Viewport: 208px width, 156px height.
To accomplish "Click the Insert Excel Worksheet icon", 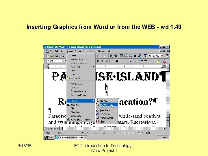I will pyautogui.click(x=131, y=56).
